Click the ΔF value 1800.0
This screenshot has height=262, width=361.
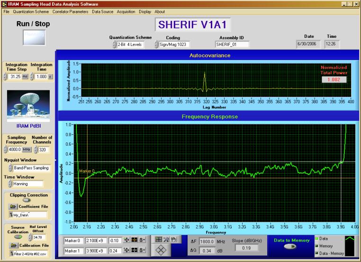click(x=207, y=242)
